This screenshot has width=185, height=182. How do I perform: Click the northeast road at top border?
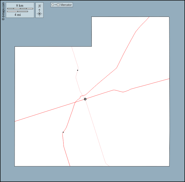pyautogui.click(x=149, y=17)
